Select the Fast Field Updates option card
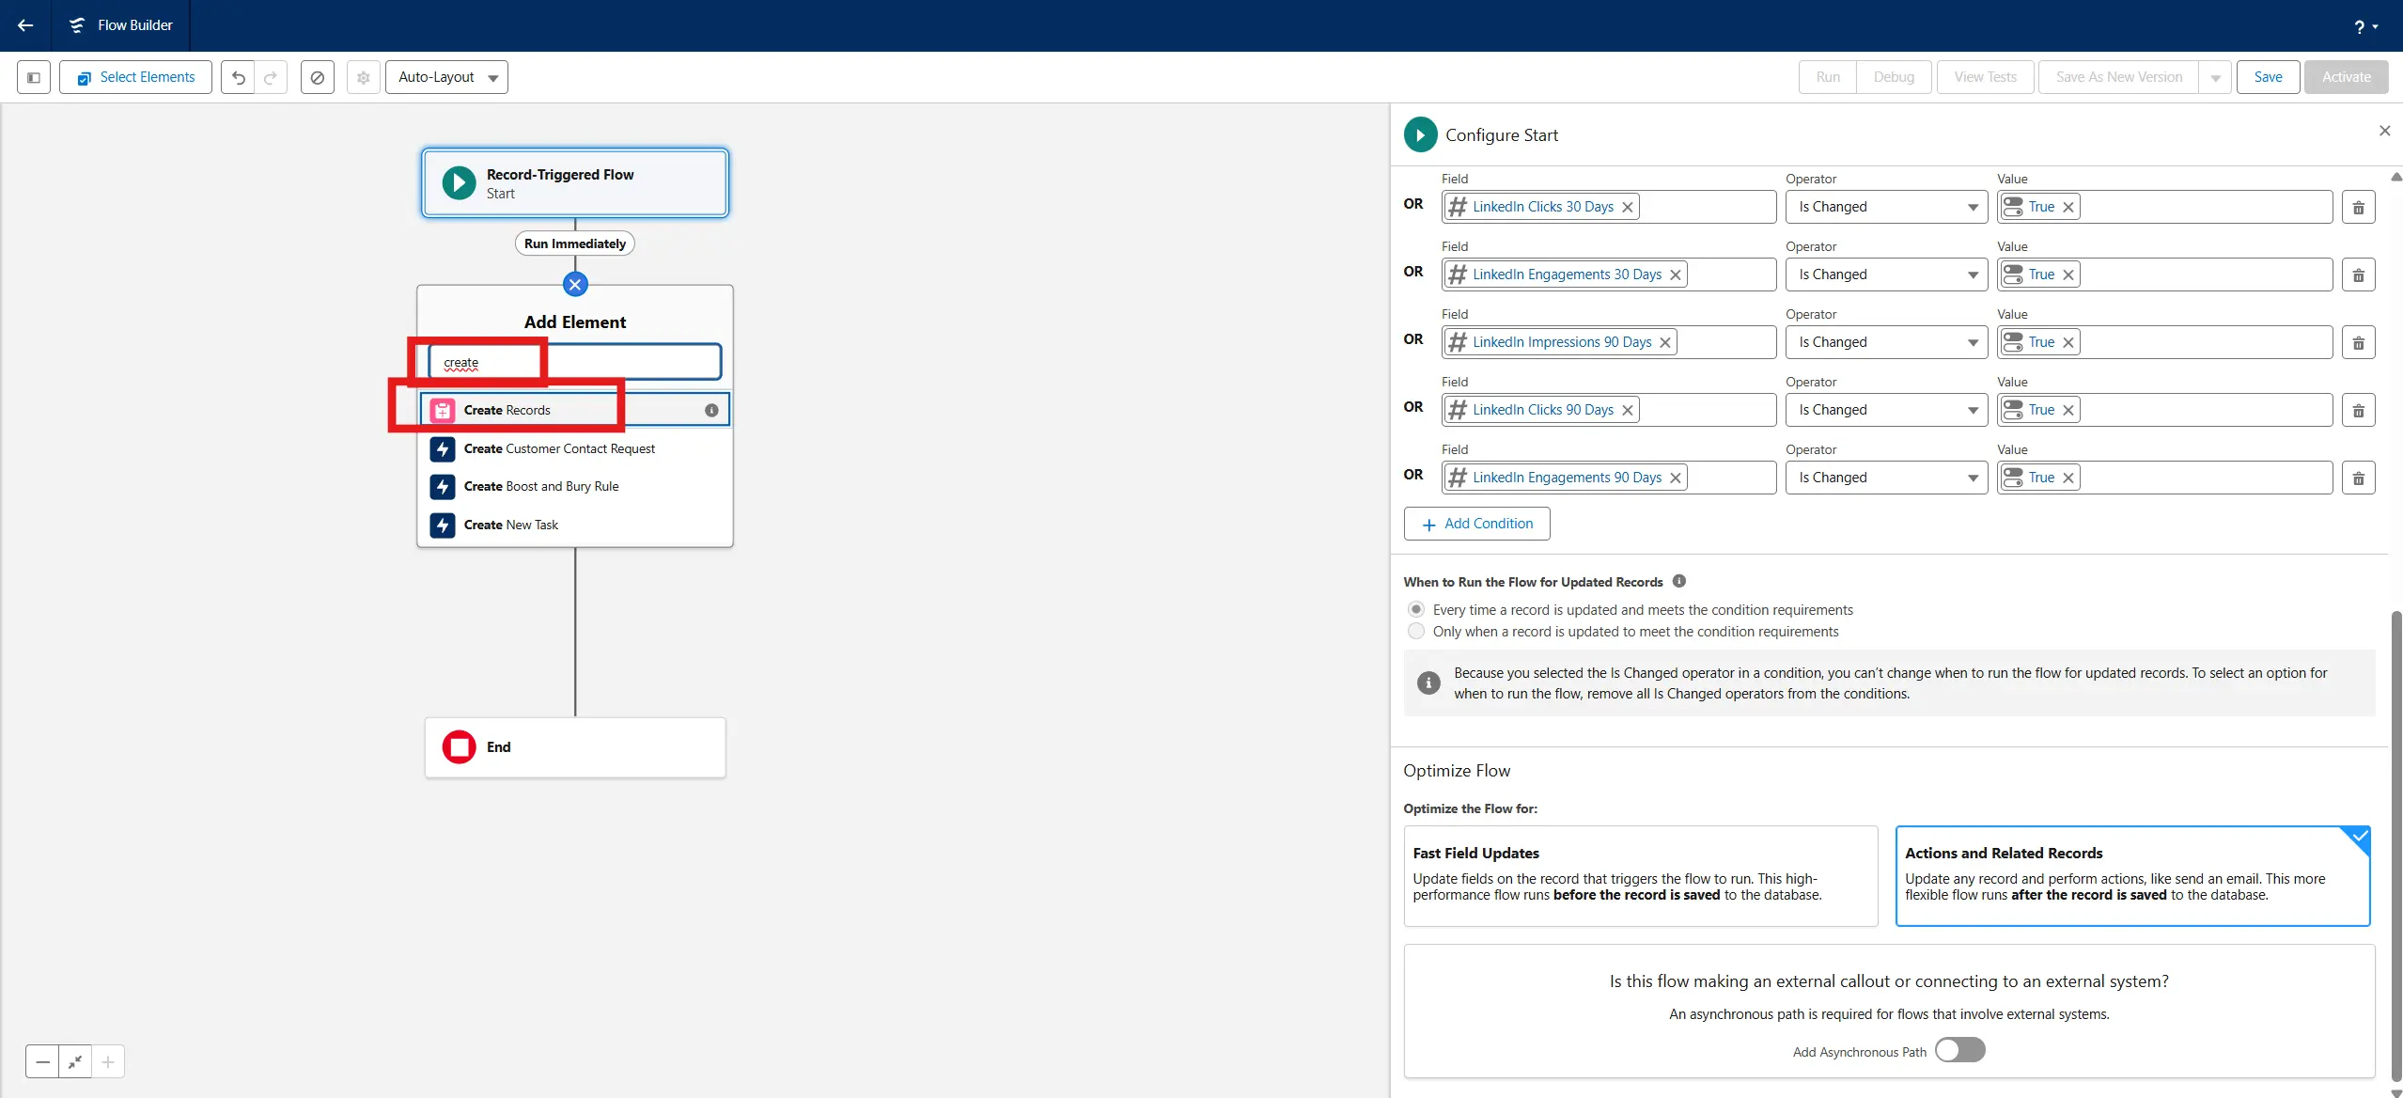The height and width of the screenshot is (1098, 2403). [x=1640, y=875]
